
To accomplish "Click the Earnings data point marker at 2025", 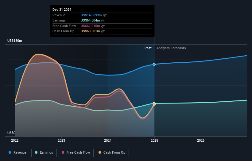I will coord(154,104).
